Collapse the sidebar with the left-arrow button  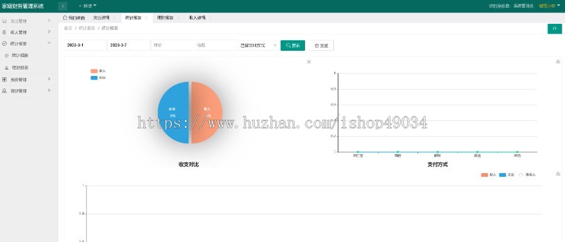point(62,6)
